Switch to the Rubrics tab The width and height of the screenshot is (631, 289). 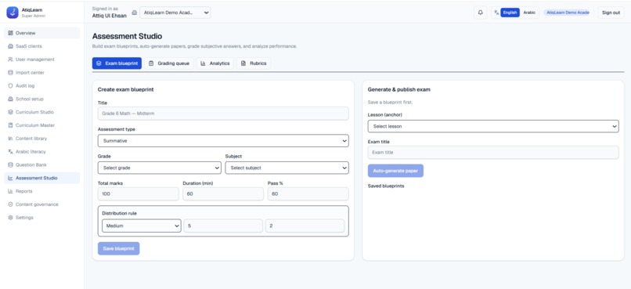pyautogui.click(x=254, y=63)
